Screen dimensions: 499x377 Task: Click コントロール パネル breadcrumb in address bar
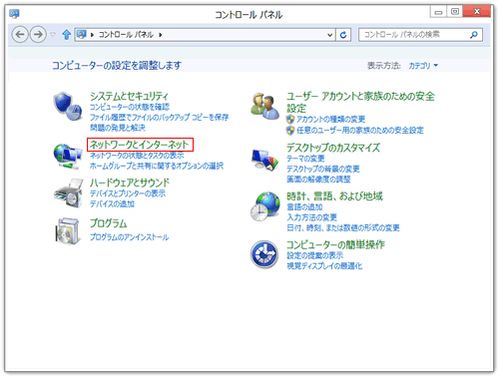[126, 35]
